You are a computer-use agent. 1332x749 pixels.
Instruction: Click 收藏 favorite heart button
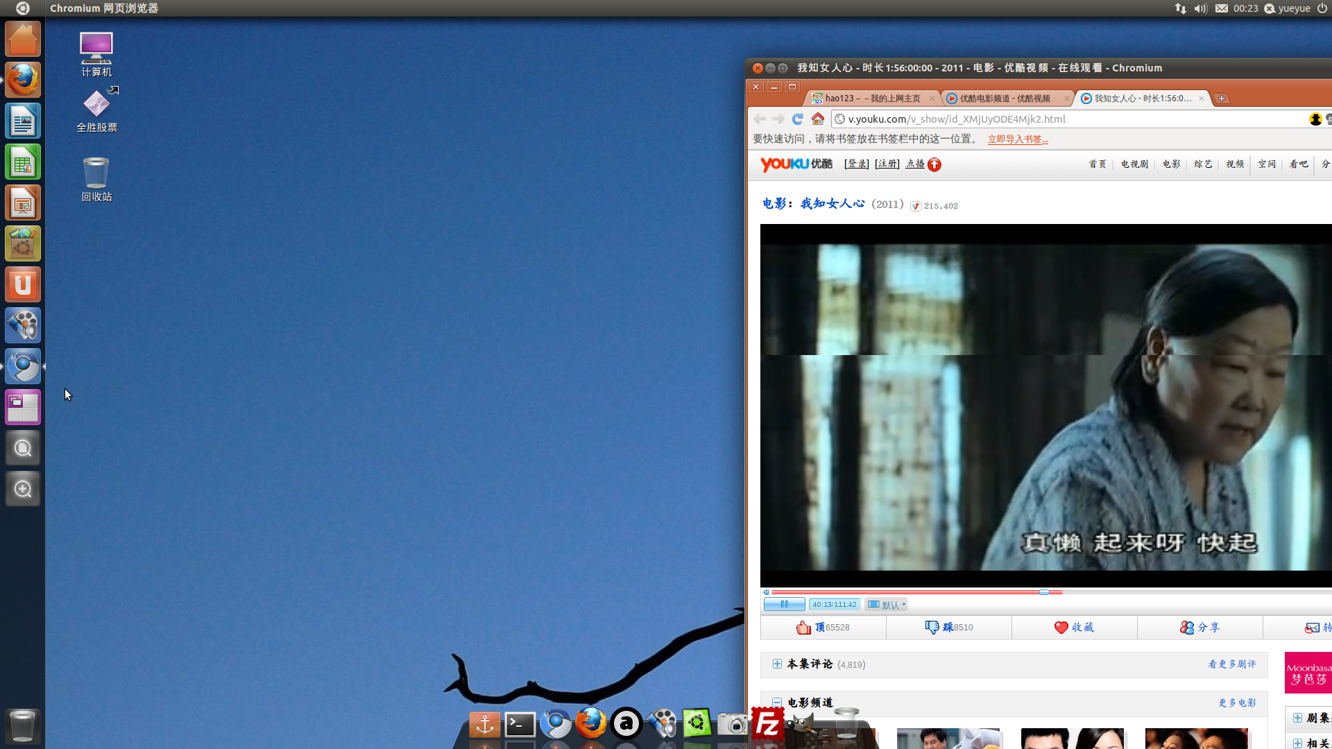1074,627
